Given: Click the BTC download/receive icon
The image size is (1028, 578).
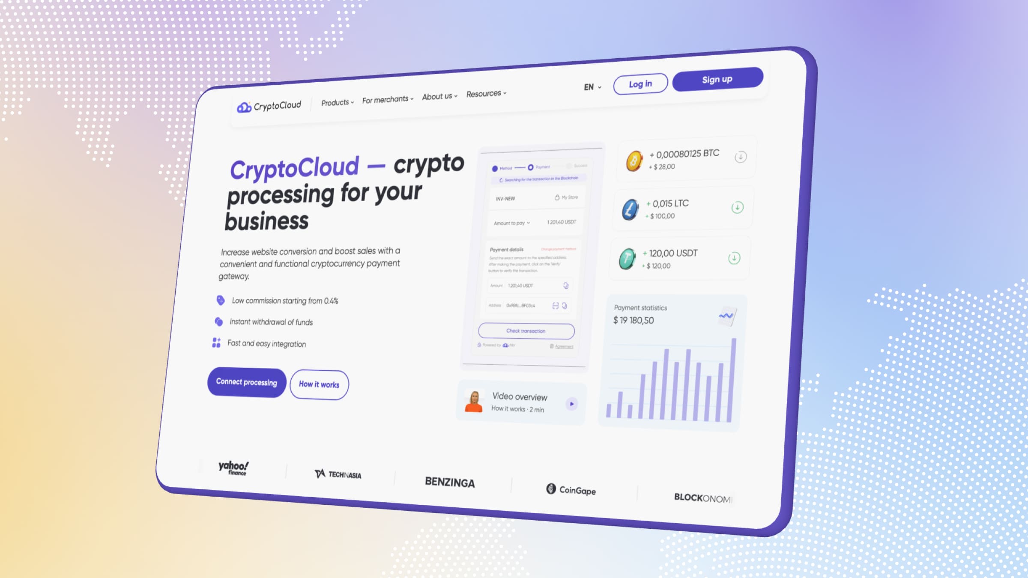Looking at the screenshot, I should [741, 157].
